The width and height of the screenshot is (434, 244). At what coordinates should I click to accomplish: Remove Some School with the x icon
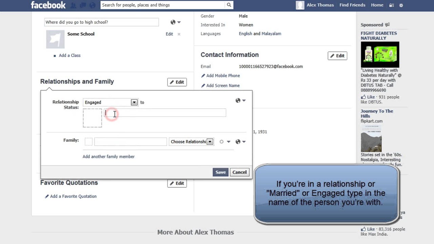(179, 34)
